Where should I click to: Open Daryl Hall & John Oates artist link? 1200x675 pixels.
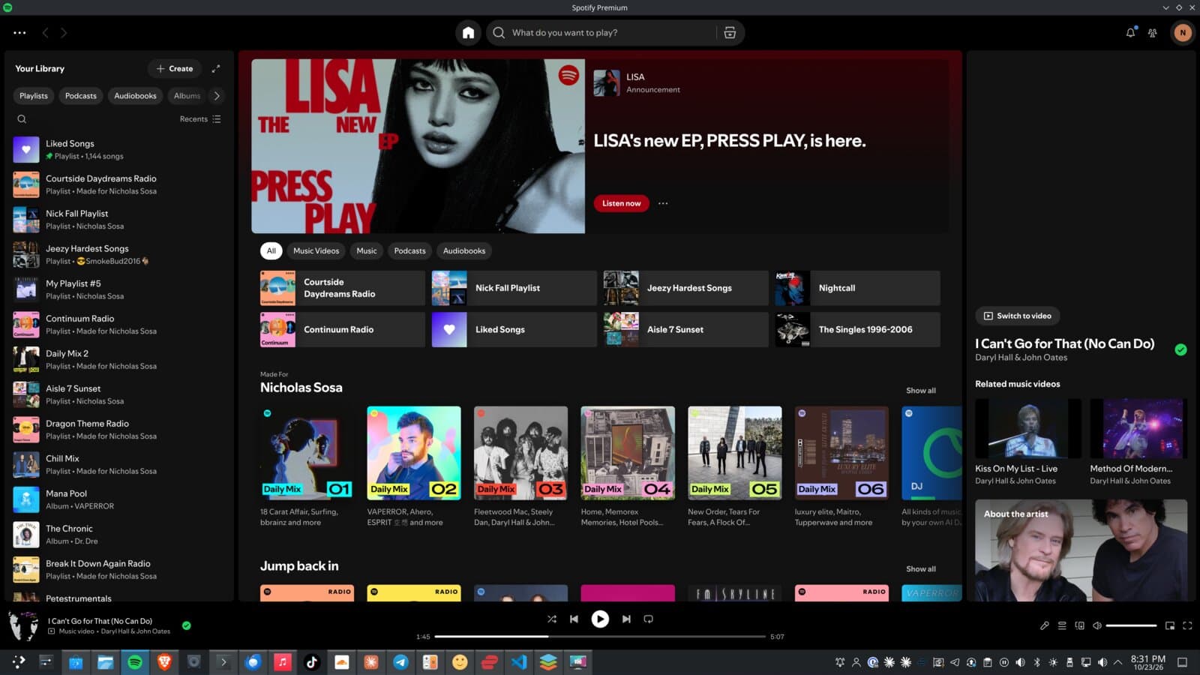pyautogui.click(x=1021, y=358)
